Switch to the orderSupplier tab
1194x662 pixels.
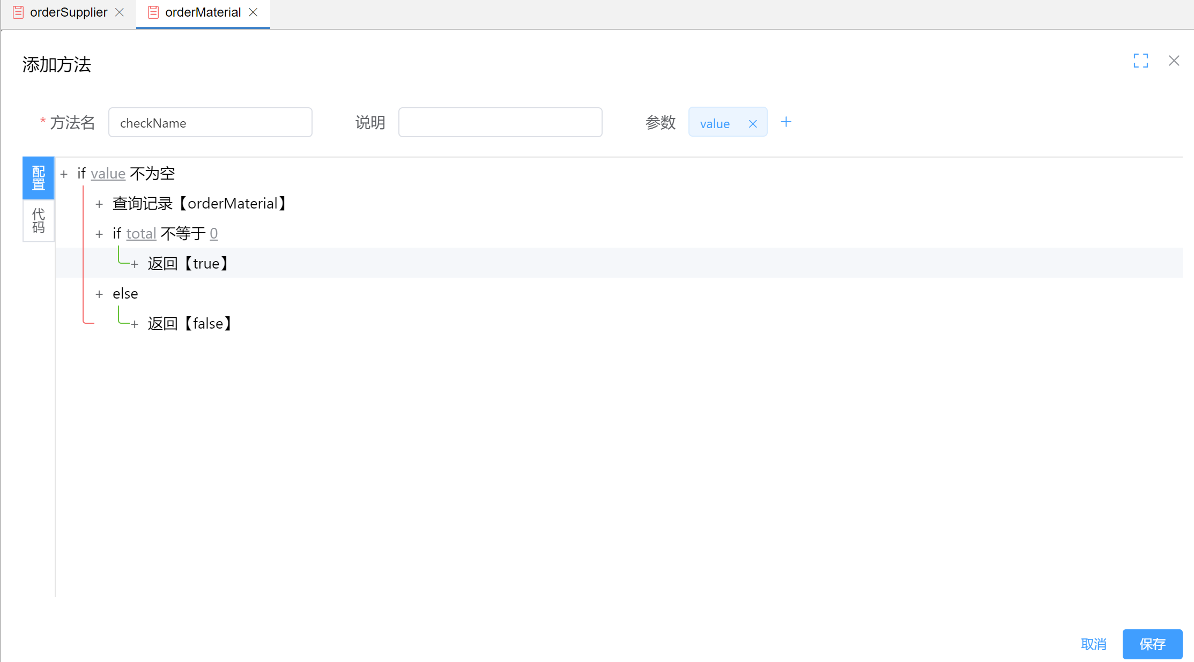[x=68, y=12]
